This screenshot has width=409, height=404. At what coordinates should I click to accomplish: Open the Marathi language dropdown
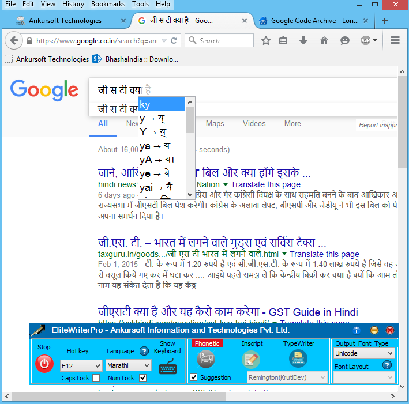point(129,365)
